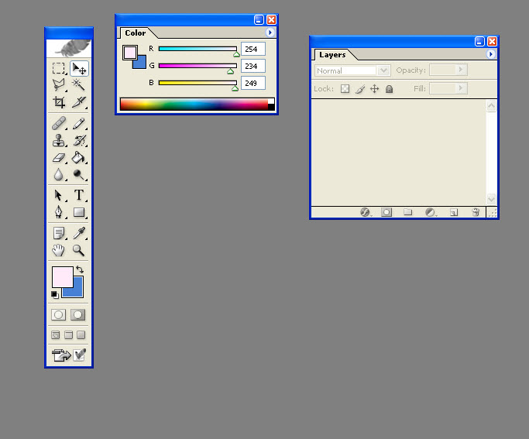Viewport: 529px width, 439px height.
Task: Select the Zoom magnifier tool
Action: coord(79,250)
